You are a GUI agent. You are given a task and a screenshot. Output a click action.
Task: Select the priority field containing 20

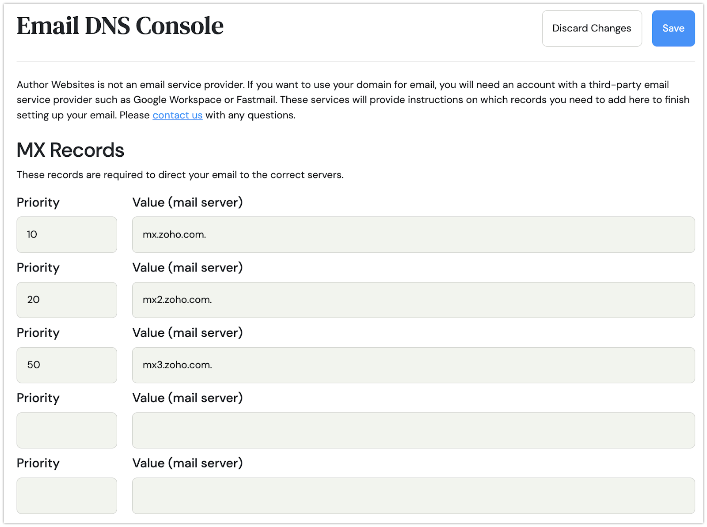tap(67, 300)
